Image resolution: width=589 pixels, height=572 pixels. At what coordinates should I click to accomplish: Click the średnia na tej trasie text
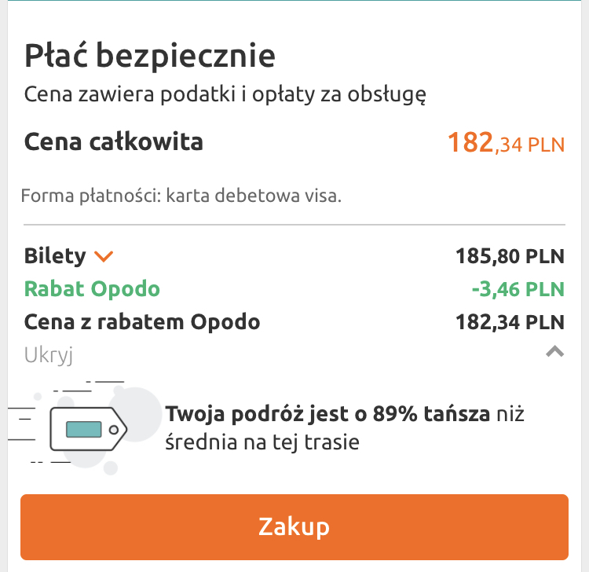tap(262, 442)
